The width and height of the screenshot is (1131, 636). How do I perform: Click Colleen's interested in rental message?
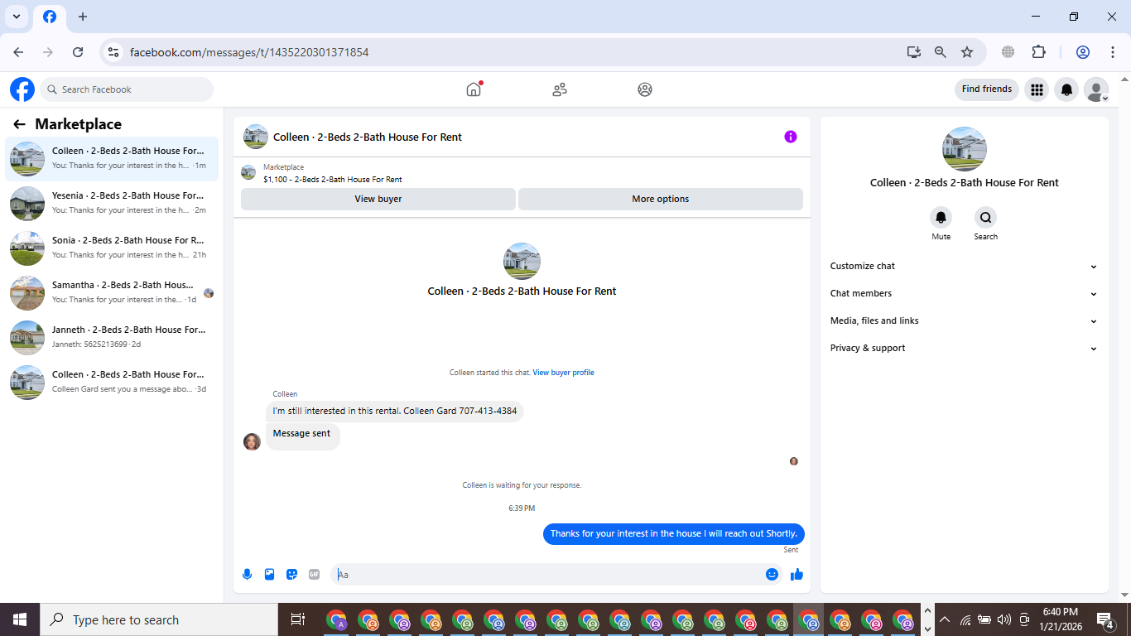[x=395, y=411]
